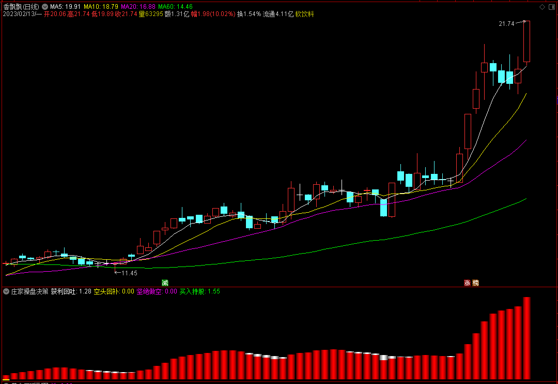Click the MA5: 19.91 indicator label
The height and width of the screenshot is (384, 558).
pos(65,7)
